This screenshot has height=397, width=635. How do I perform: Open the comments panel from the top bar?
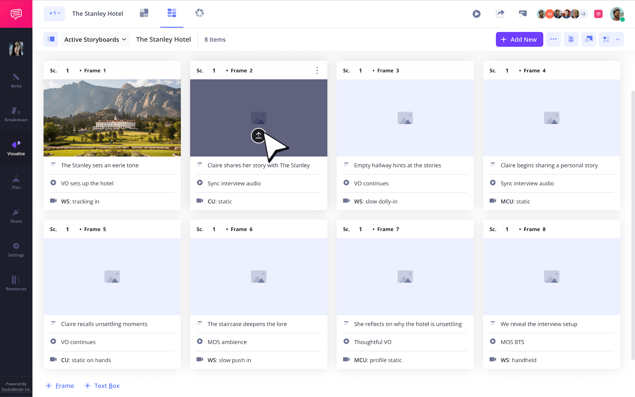523,14
